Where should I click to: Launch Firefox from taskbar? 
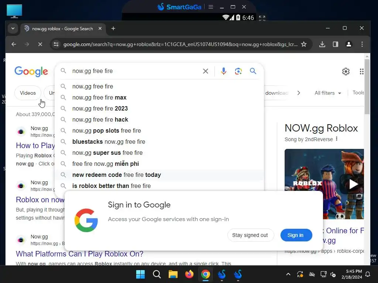click(x=189, y=274)
